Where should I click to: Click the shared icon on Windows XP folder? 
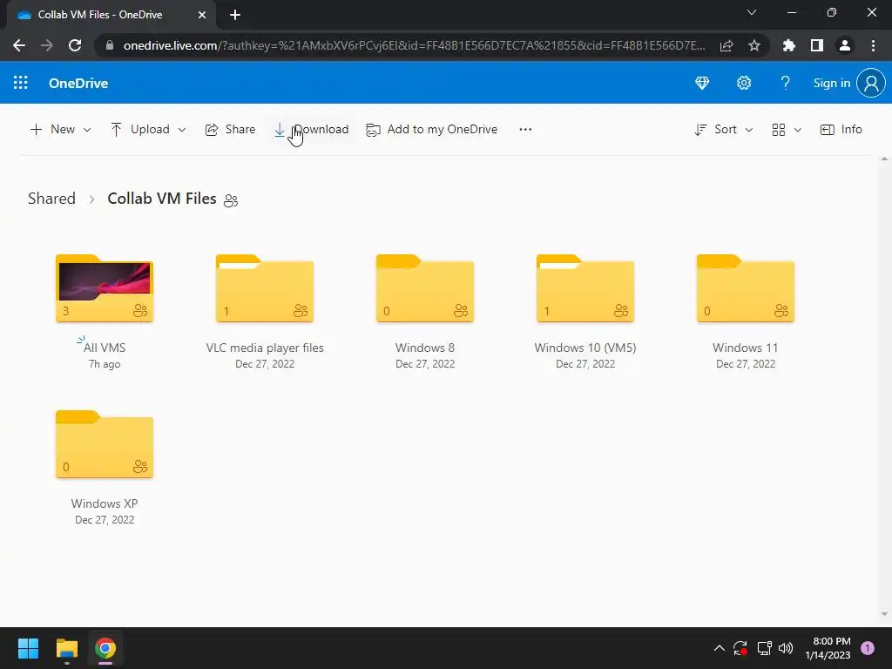[x=140, y=467]
